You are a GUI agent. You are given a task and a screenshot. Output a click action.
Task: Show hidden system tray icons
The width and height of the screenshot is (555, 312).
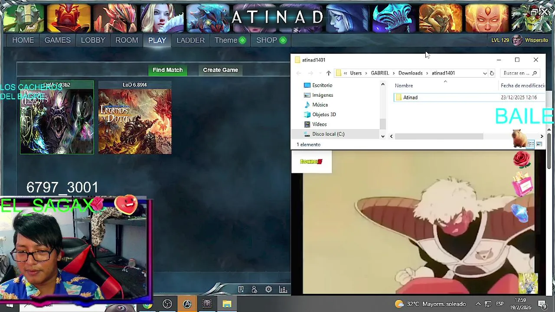click(x=478, y=304)
